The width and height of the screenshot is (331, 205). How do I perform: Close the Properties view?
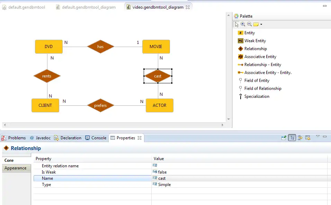[140, 138]
